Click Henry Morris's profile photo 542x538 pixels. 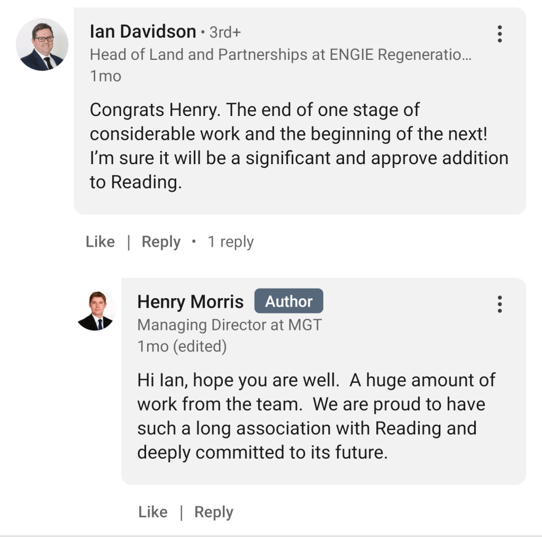(x=96, y=311)
